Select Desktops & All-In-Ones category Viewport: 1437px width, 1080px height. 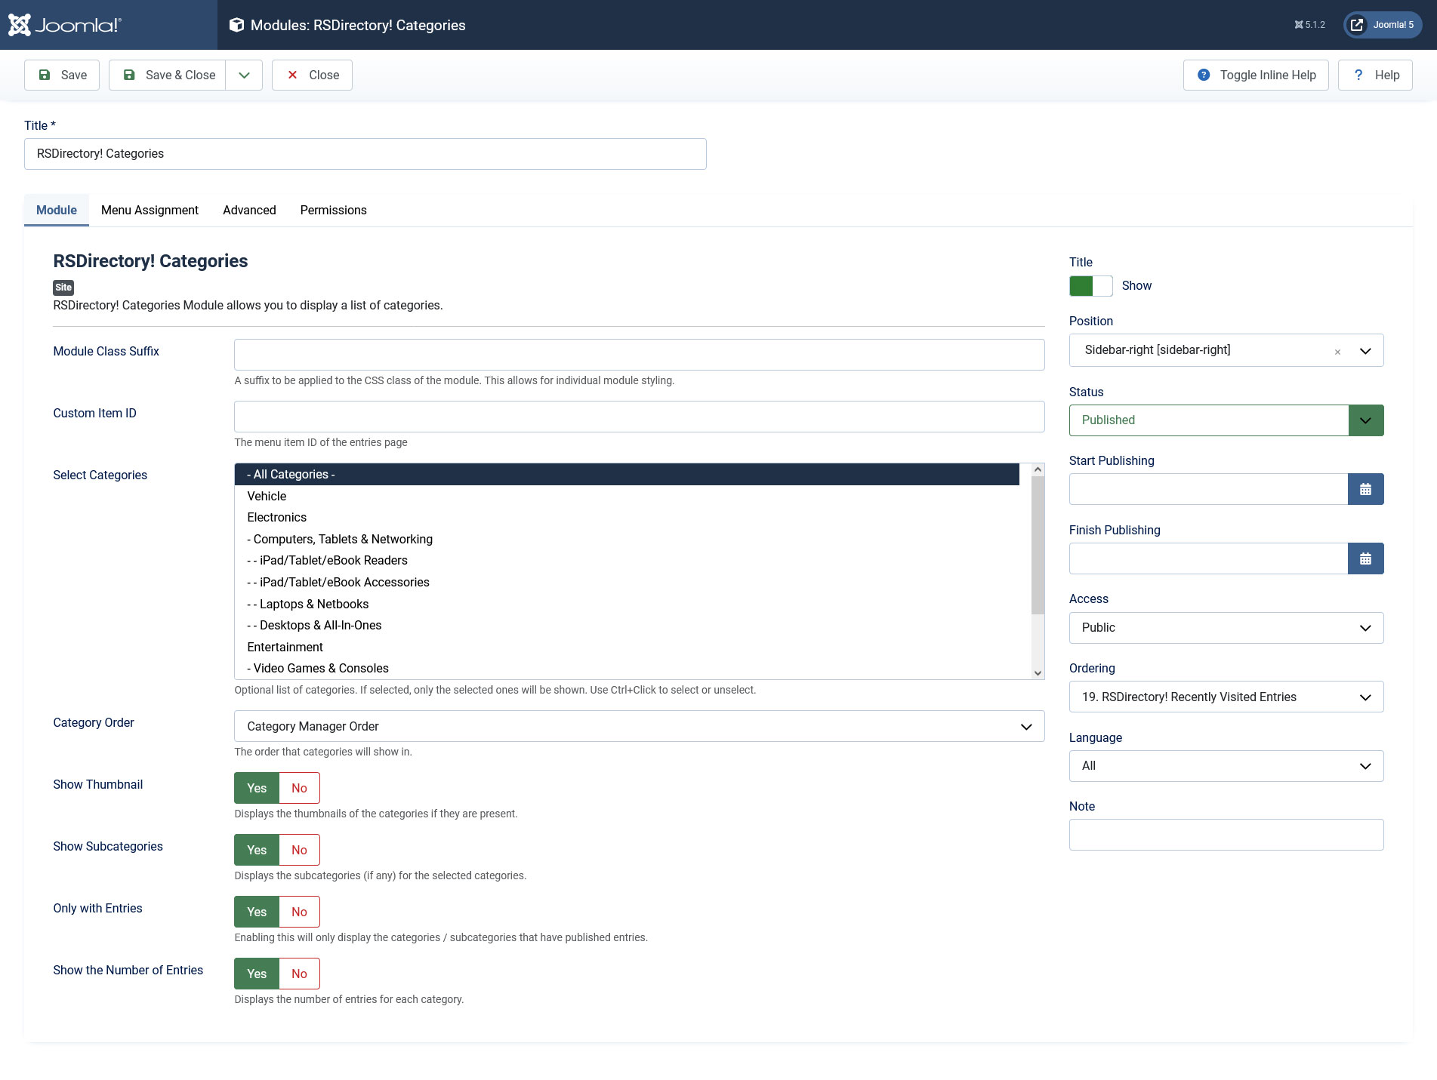pos(627,625)
